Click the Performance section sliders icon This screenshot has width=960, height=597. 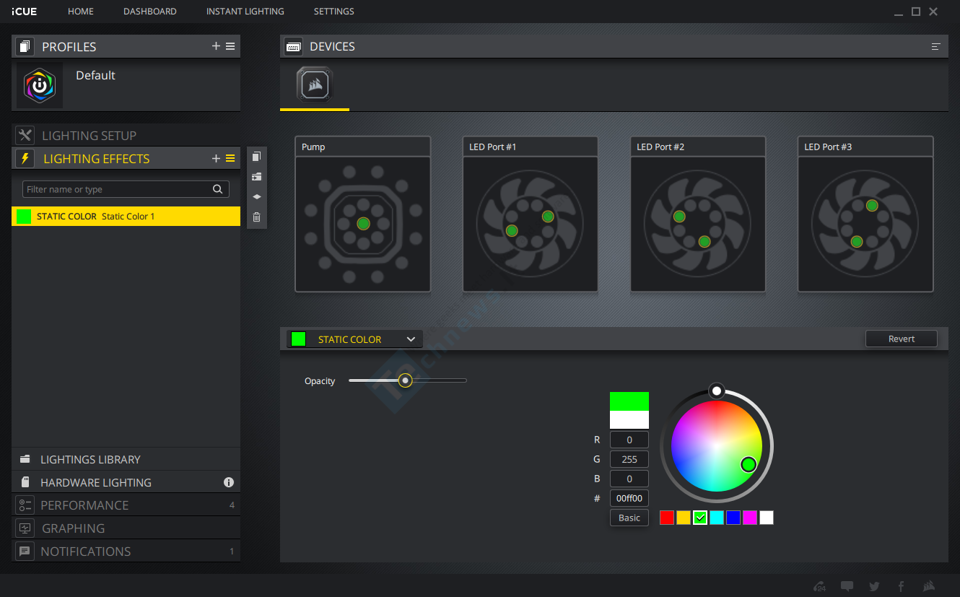25,505
